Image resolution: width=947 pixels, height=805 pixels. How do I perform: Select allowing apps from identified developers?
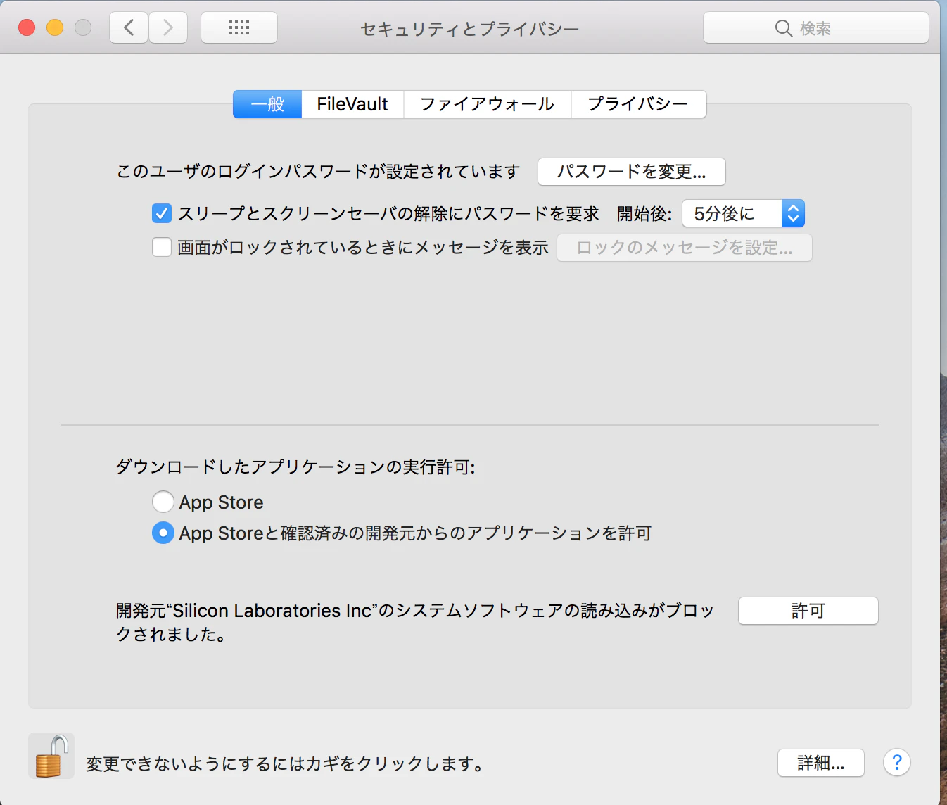tap(163, 533)
